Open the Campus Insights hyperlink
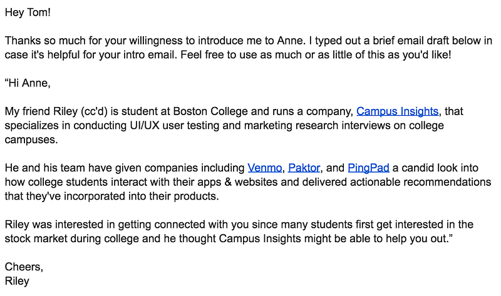 tap(397, 112)
